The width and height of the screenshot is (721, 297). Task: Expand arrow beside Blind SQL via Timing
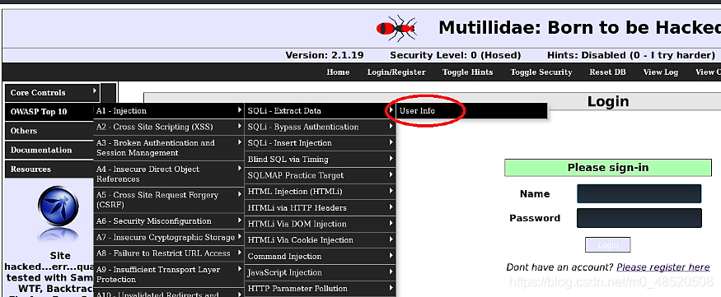click(391, 158)
